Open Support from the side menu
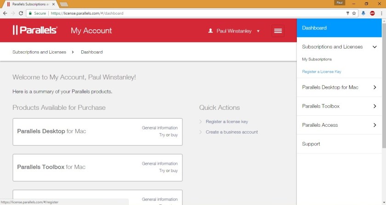 (311, 144)
